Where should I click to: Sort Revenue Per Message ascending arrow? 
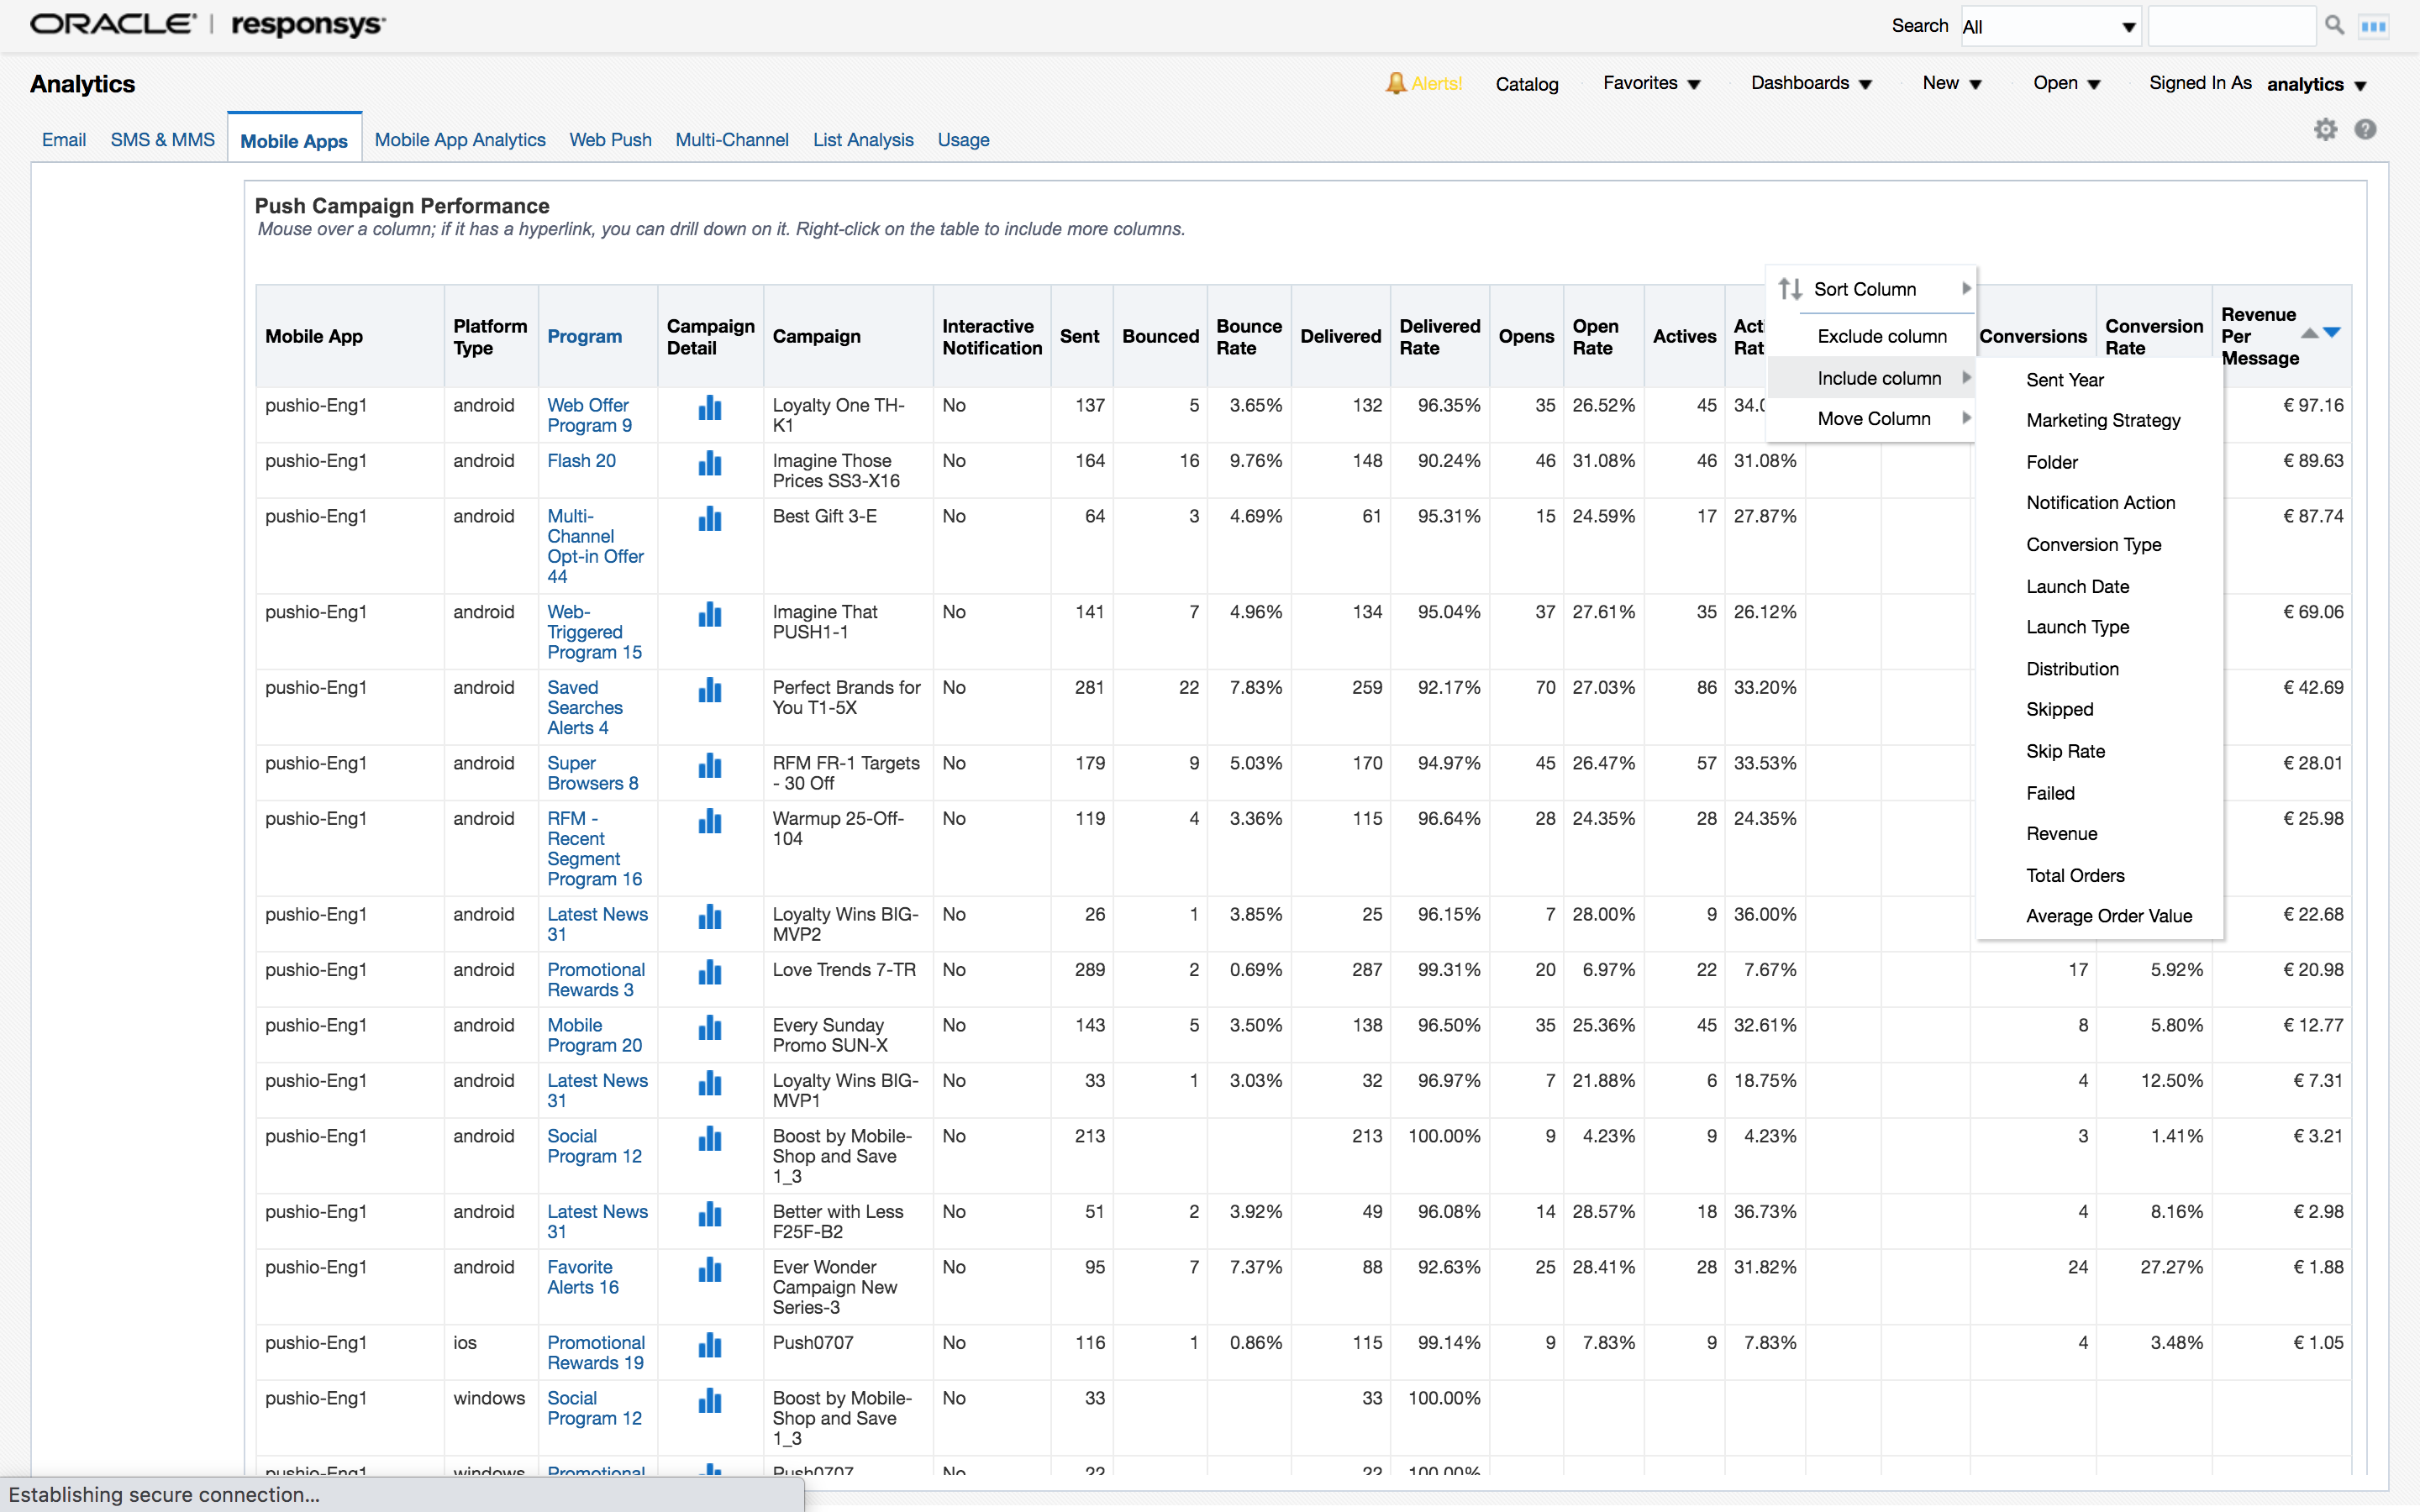point(2309,333)
